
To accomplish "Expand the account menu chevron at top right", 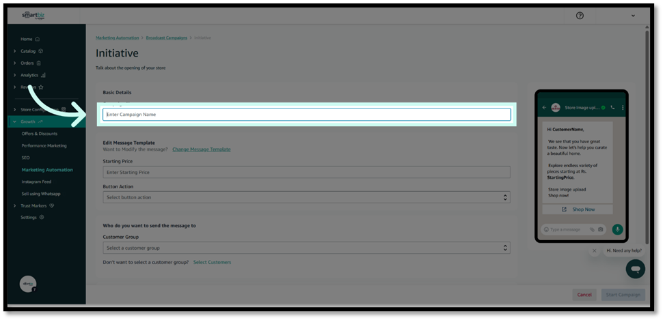I will tap(633, 16).
